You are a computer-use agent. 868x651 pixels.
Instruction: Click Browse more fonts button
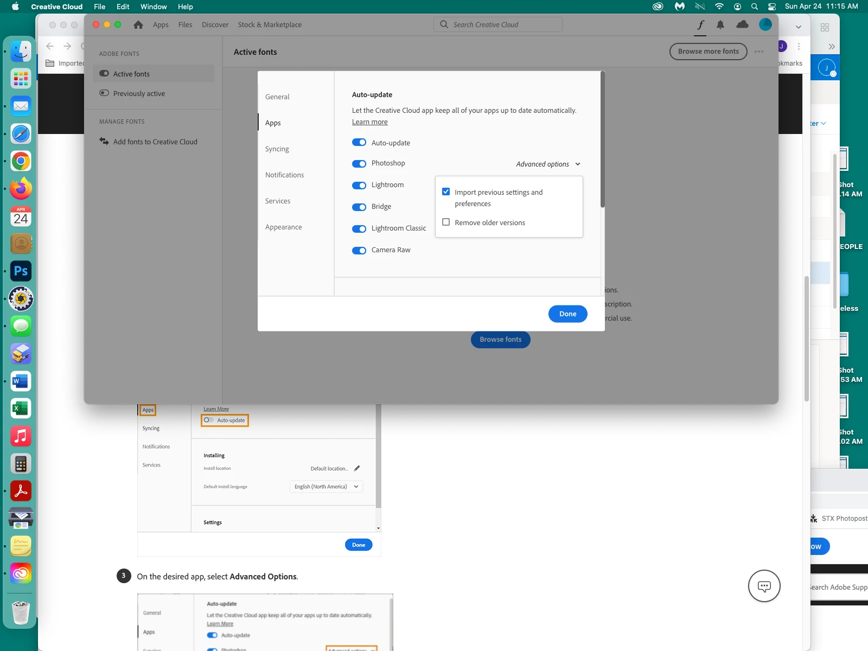709,52
